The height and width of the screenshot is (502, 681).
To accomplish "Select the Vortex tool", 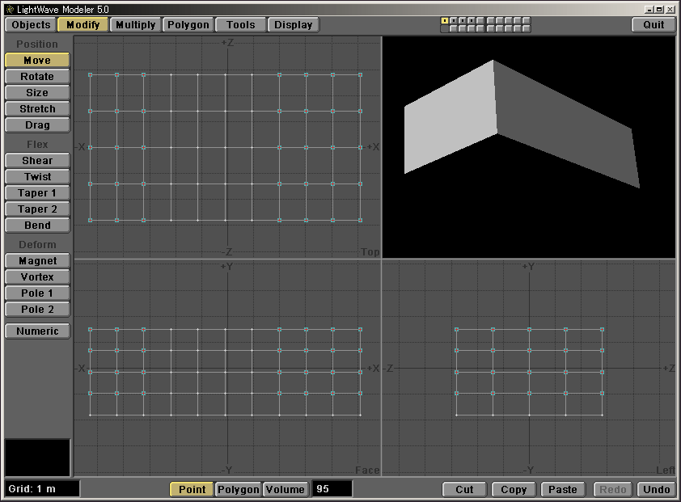I will pos(37,277).
